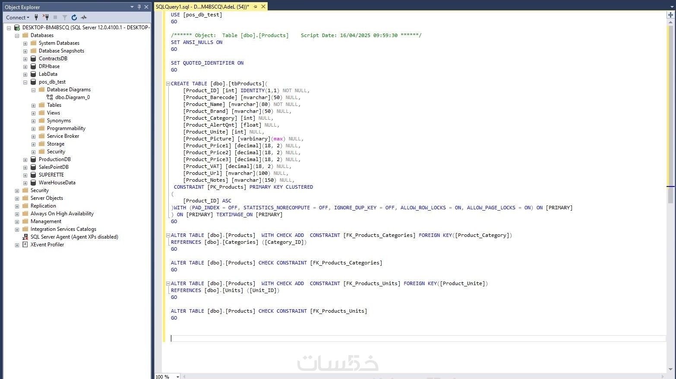This screenshot has width=676, height=379.
Task: Click the server icon for DESKTOP-BM4BSCQ
Action: point(17,28)
